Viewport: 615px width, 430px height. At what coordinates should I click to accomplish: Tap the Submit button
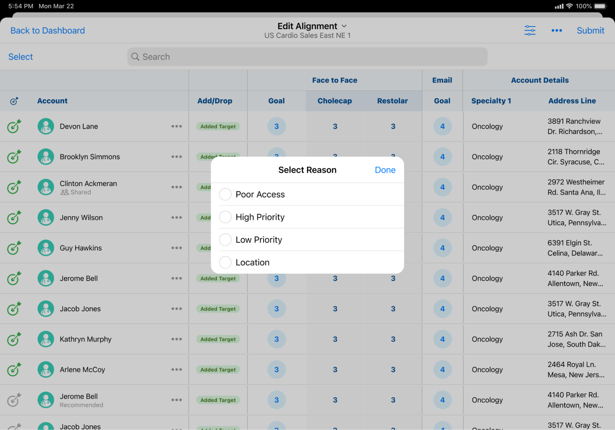[x=590, y=30]
